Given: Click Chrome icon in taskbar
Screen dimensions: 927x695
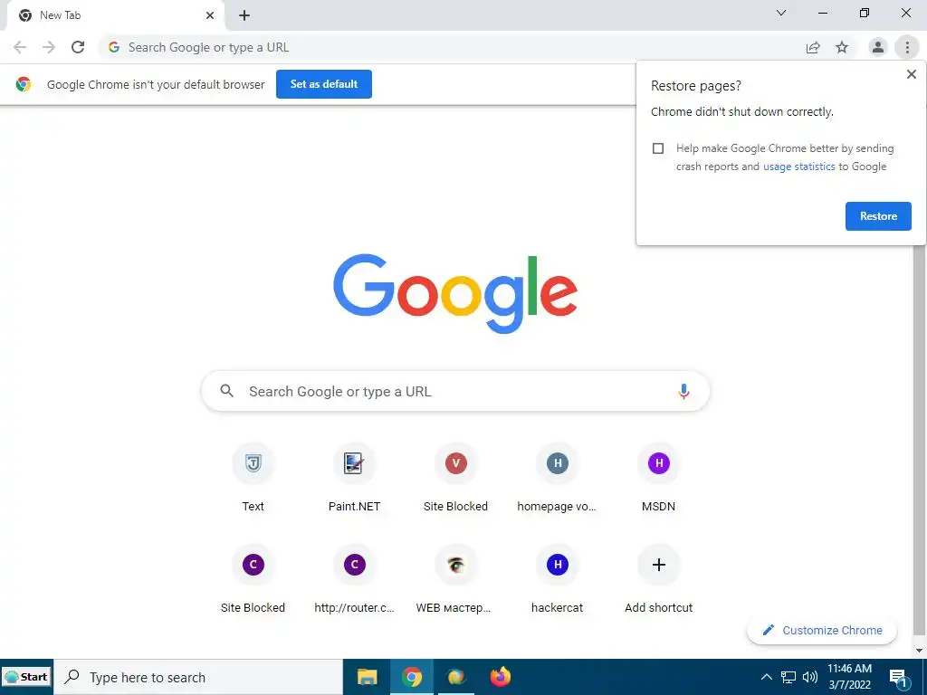Looking at the screenshot, I should click(x=412, y=677).
